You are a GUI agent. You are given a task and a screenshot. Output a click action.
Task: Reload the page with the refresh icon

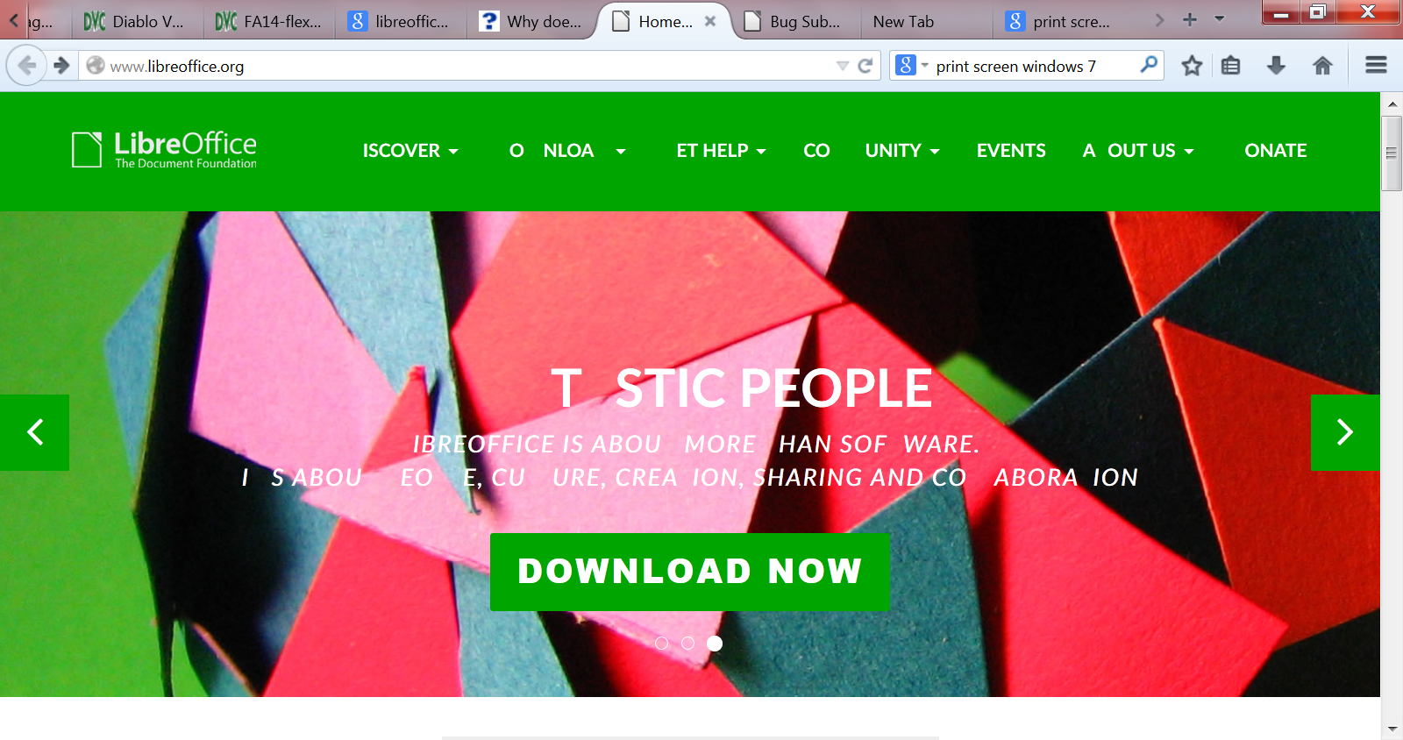[x=865, y=66]
